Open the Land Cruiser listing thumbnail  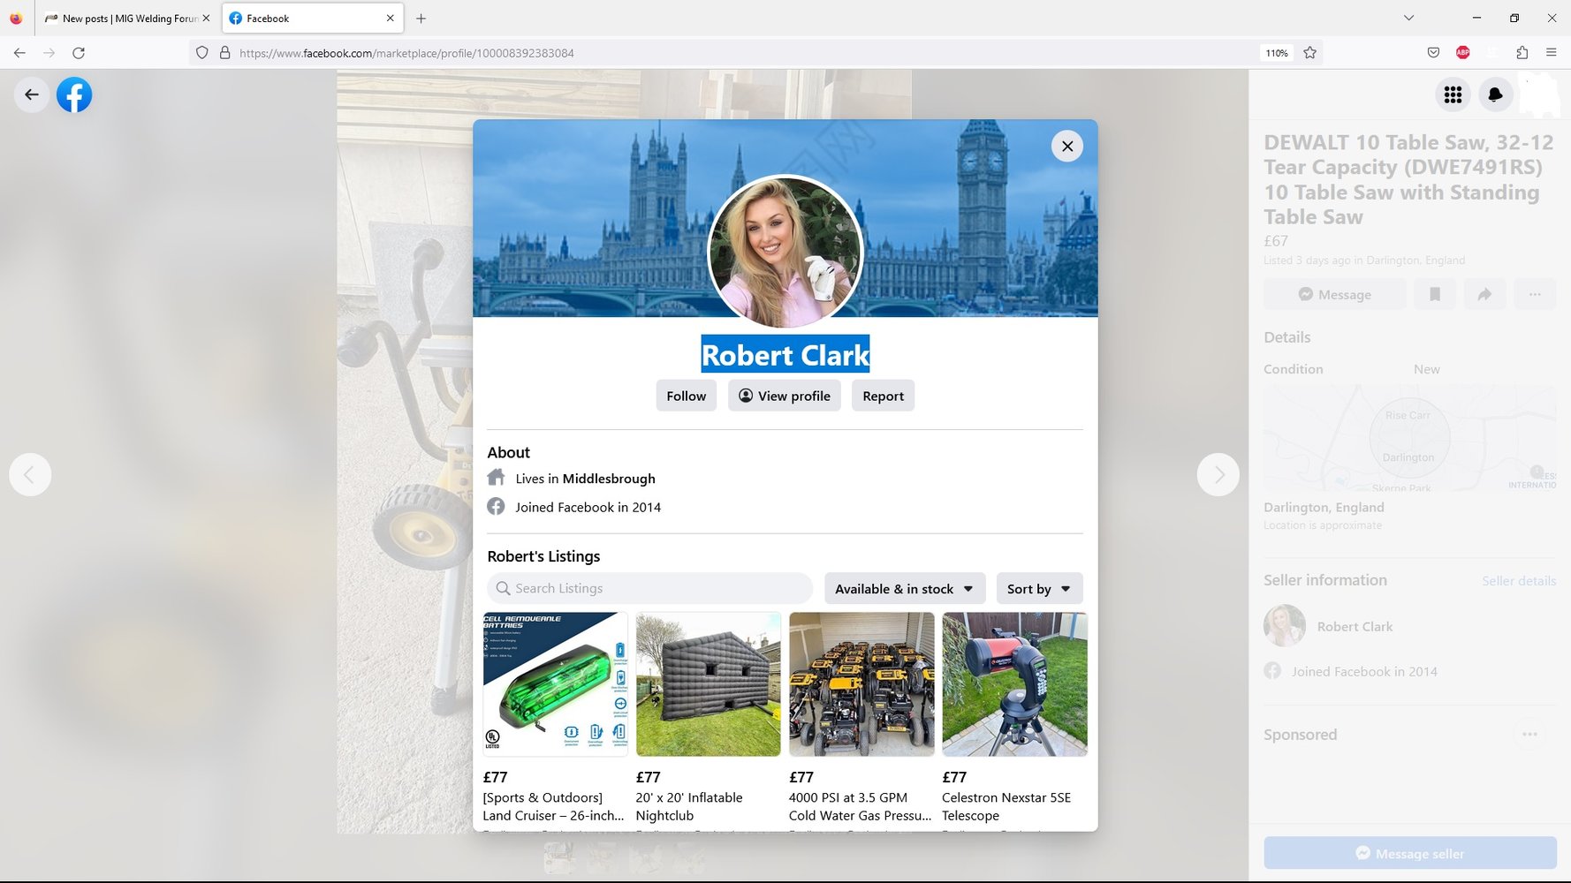click(556, 684)
